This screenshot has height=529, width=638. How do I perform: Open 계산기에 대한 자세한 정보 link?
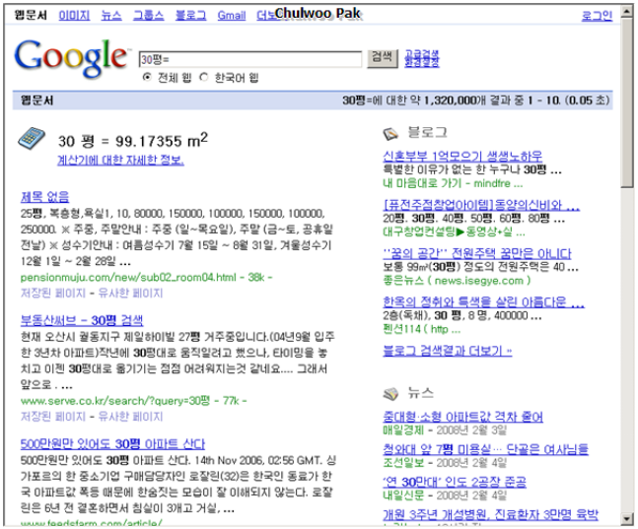(120, 160)
